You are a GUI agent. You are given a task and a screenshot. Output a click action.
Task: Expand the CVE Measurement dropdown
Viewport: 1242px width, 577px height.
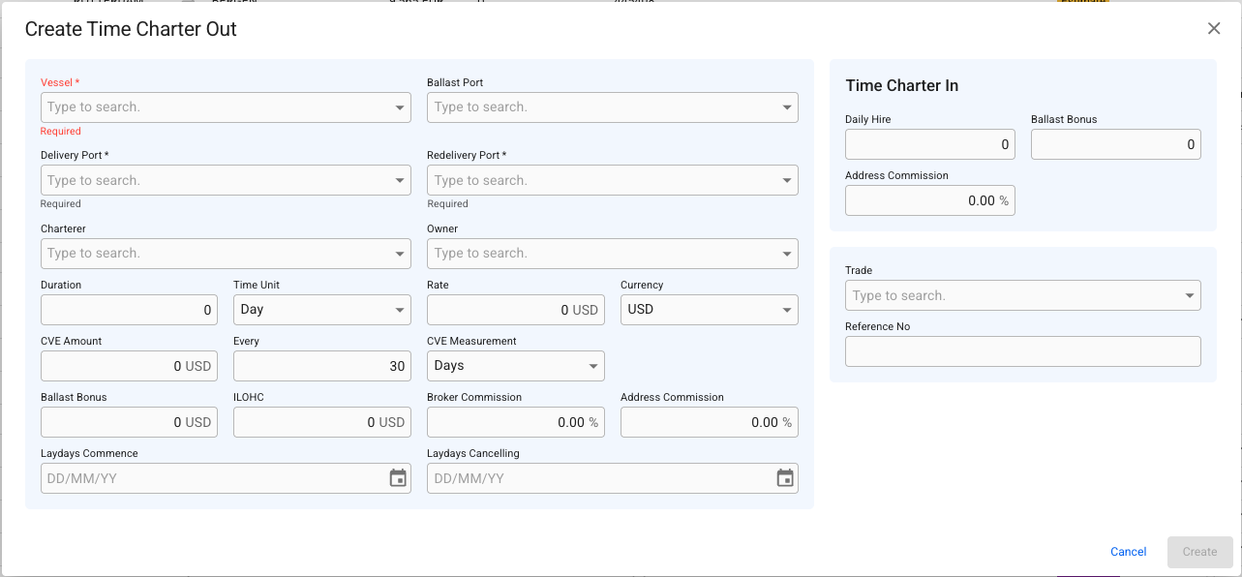point(515,366)
